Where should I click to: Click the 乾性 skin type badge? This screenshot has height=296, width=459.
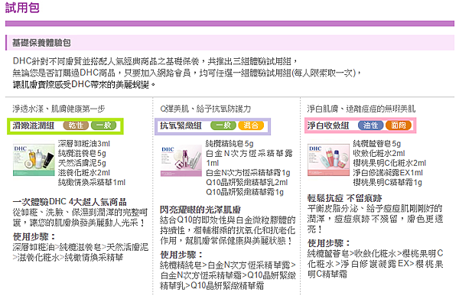click(76, 125)
